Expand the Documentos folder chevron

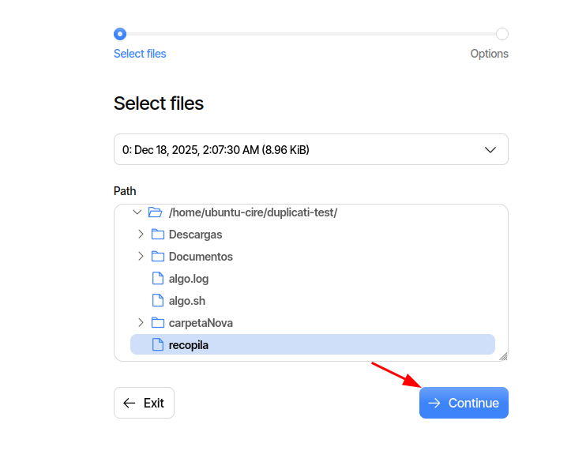click(x=141, y=257)
